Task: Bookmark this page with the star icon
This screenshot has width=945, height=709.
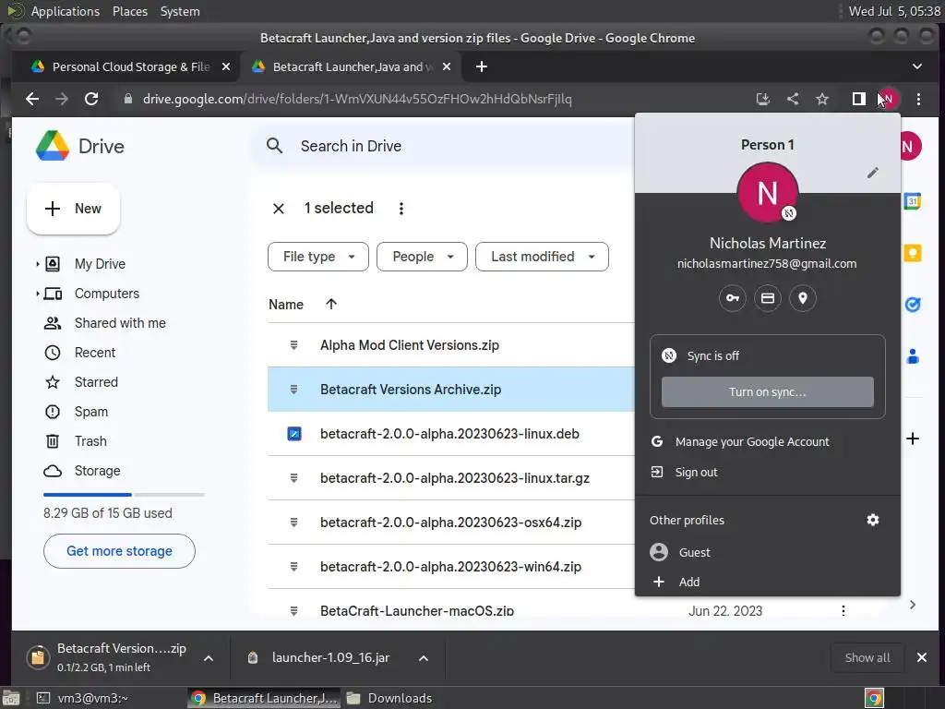Action: 822,99
